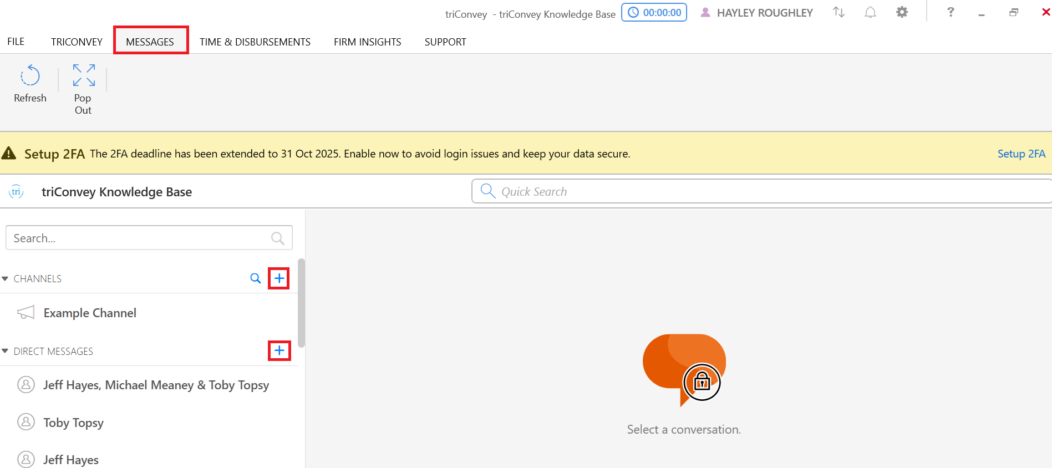The width and height of the screenshot is (1052, 468).
Task: Collapse the DIRECT MESSAGES section
Action: click(x=5, y=351)
